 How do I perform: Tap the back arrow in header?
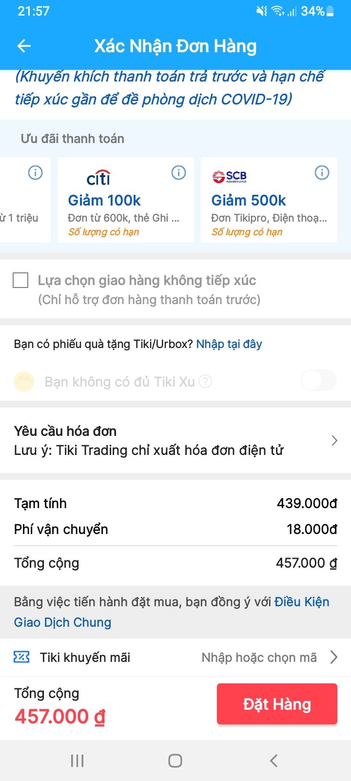click(24, 46)
